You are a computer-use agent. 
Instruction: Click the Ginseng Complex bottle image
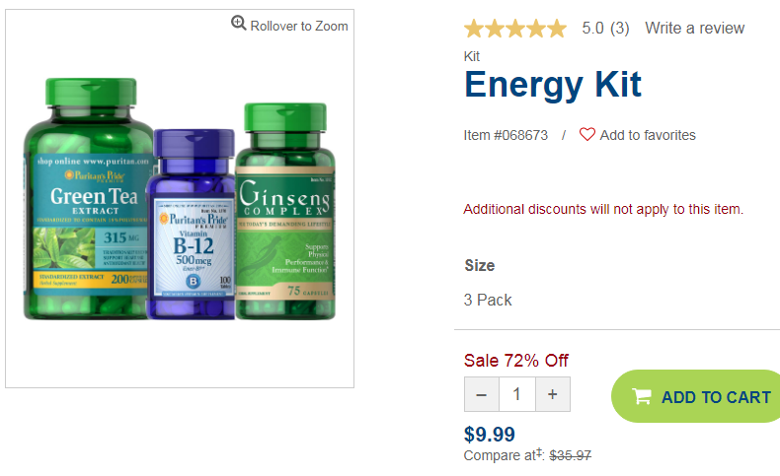[285, 212]
